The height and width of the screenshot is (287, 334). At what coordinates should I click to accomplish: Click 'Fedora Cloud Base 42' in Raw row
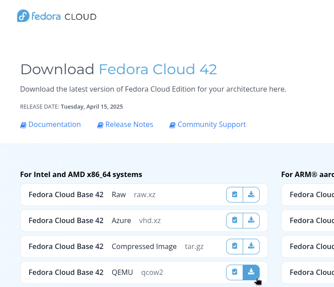pos(66,194)
